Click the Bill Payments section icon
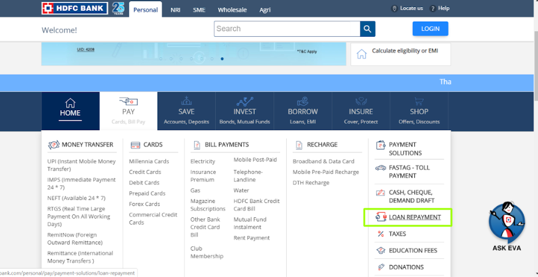 click(x=197, y=145)
